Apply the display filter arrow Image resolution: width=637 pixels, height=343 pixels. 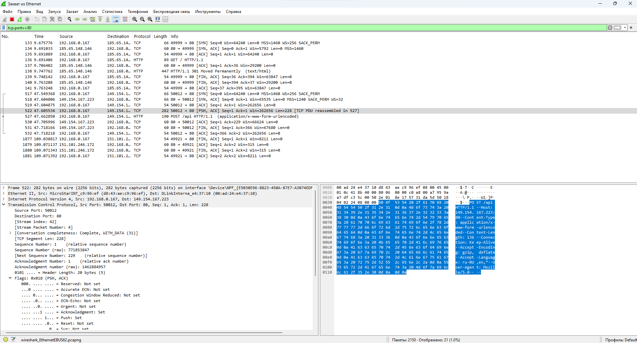point(617,28)
